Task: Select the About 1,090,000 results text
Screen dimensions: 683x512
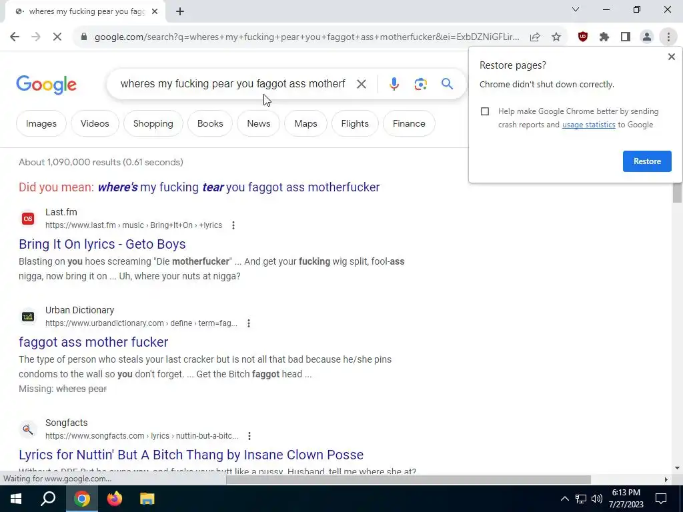Action: click(x=101, y=163)
